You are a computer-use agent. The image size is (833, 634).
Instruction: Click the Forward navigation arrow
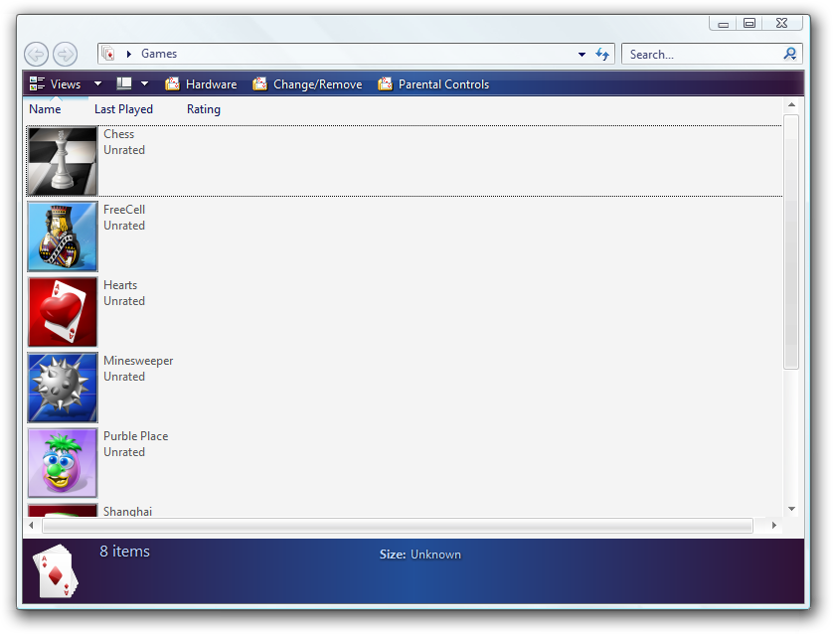coord(66,55)
